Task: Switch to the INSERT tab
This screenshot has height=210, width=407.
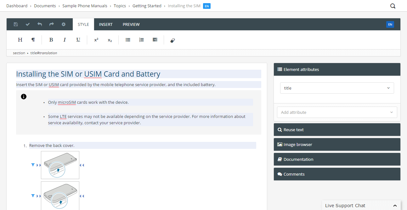Action: 106,24
